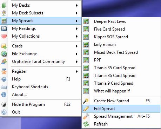Click the wrench icon beside Spread Management
161x129 pixels.
click(86, 116)
